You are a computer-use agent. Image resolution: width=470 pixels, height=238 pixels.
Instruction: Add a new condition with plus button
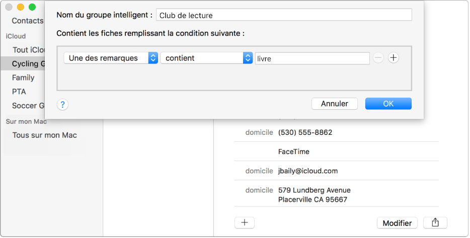click(394, 58)
